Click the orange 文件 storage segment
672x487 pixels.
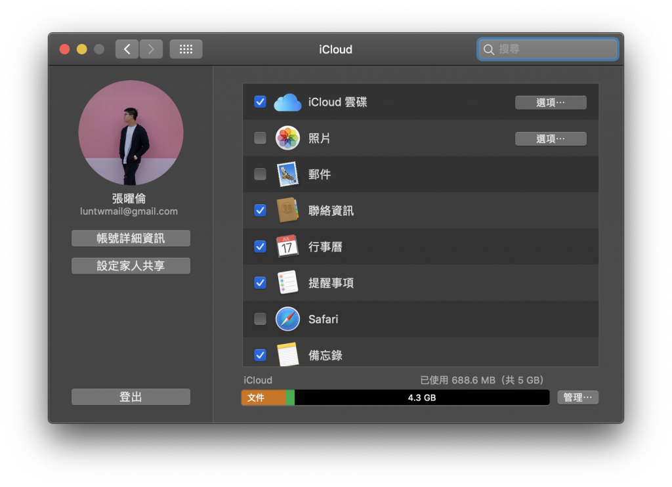pyautogui.click(x=264, y=398)
